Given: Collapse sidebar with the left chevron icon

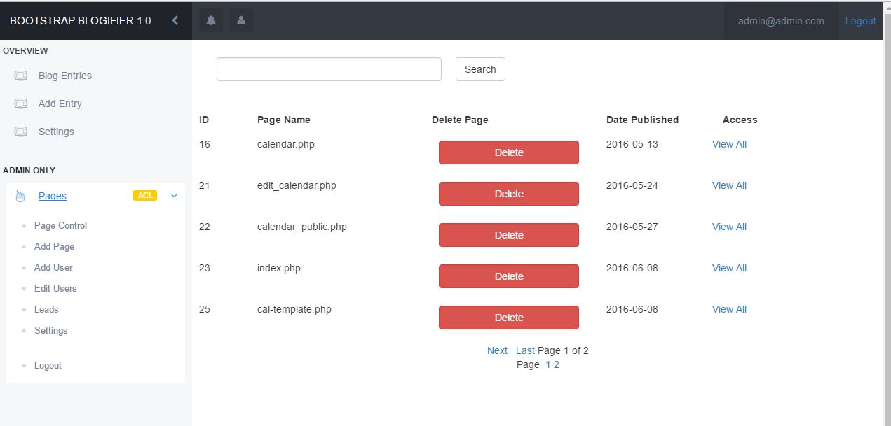Looking at the screenshot, I should coord(175,21).
